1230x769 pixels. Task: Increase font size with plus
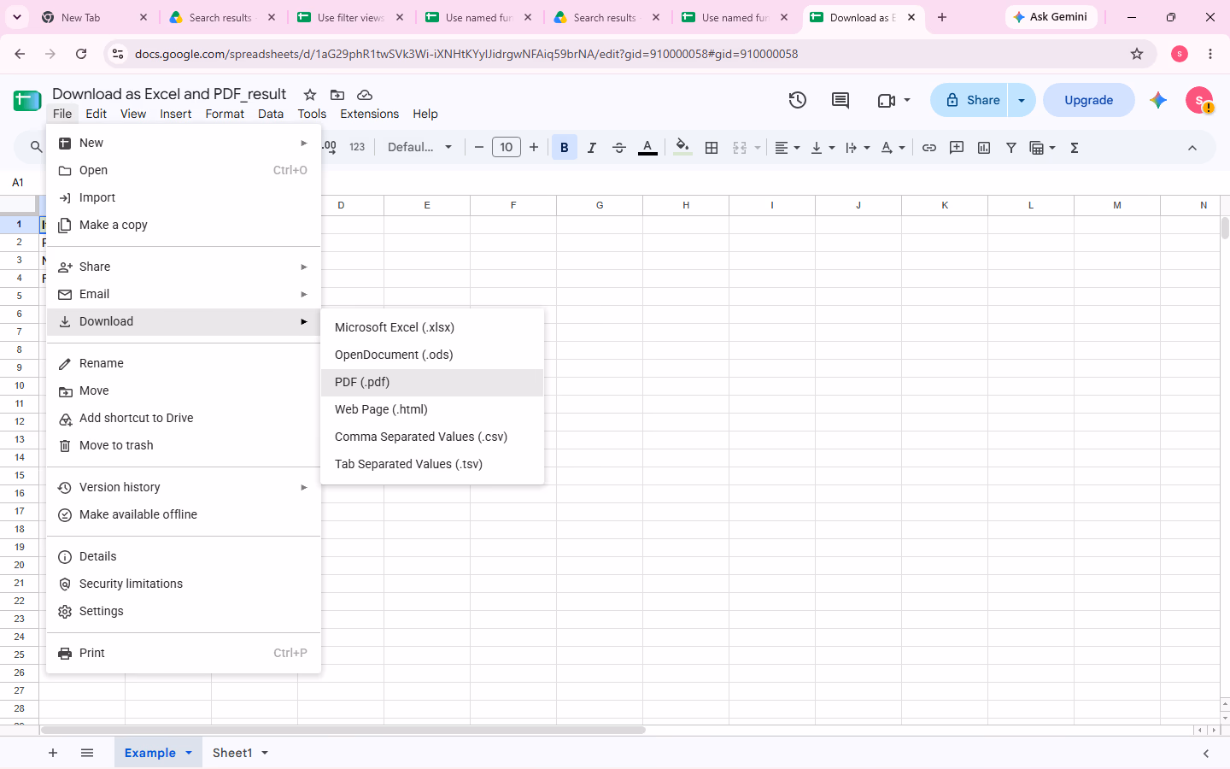(x=534, y=147)
